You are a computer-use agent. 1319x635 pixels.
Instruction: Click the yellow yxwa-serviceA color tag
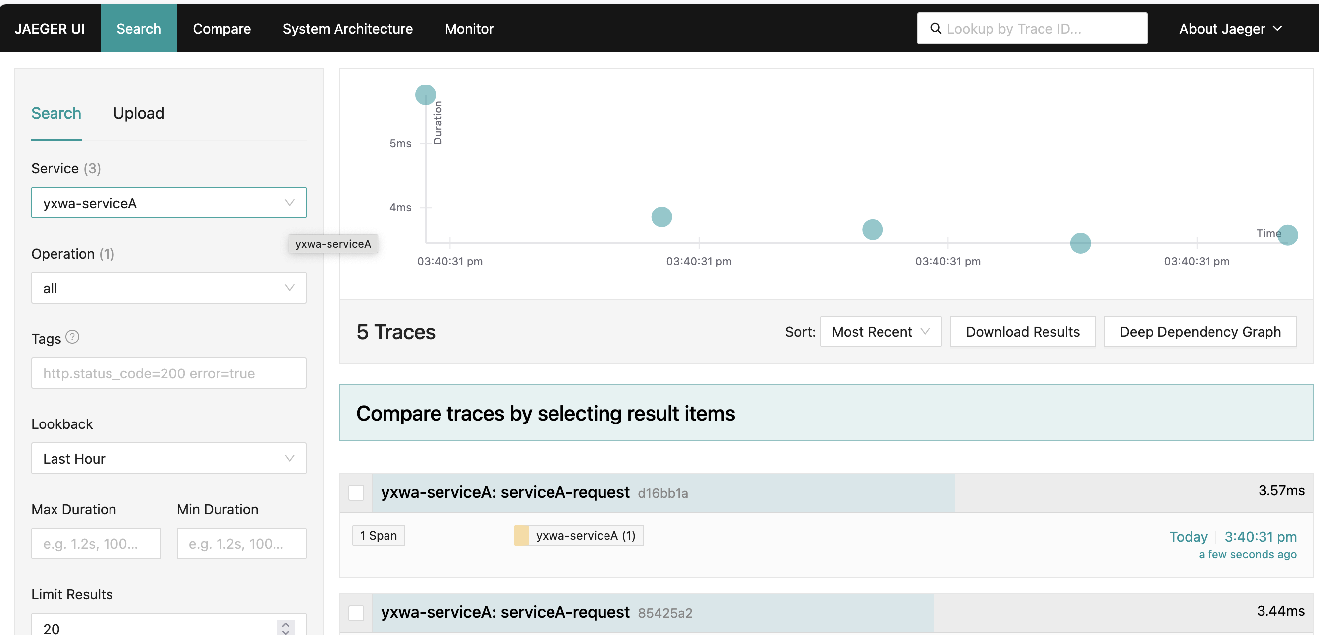click(x=521, y=535)
